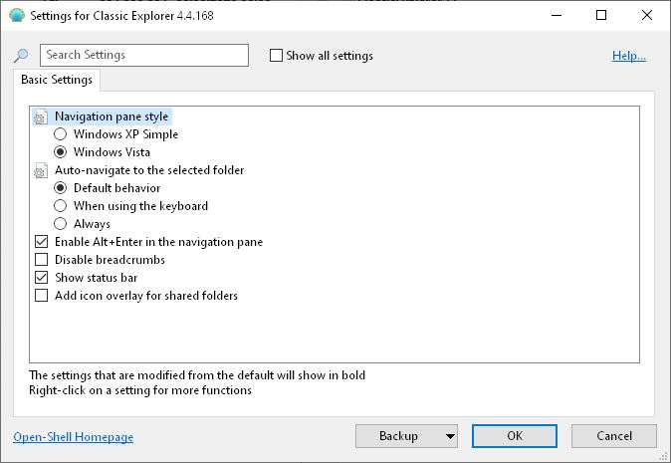This screenshot has width=671, height=463.
Task: Open the Help link
Action: 629,56
